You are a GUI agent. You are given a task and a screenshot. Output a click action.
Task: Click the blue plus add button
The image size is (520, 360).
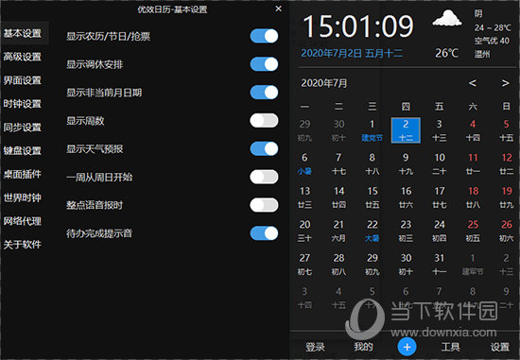click(407, 347)
